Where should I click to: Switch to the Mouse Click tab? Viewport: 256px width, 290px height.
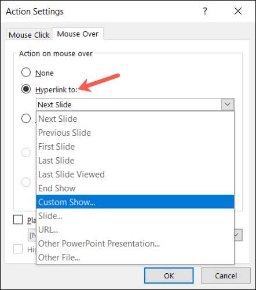(x=29, y=35)
